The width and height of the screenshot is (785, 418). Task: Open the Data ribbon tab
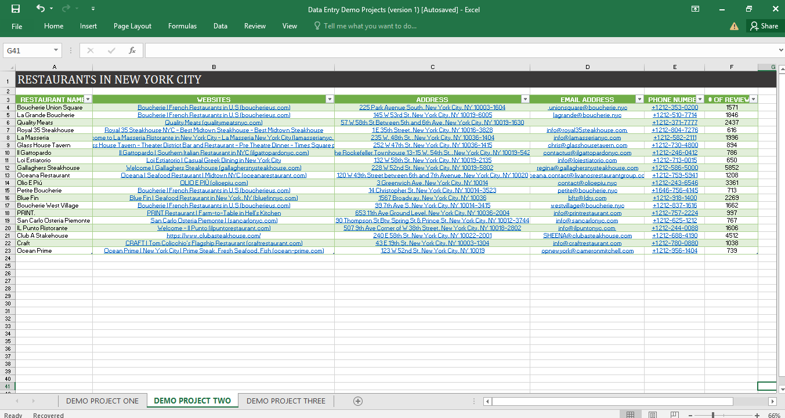click(220, 26)
